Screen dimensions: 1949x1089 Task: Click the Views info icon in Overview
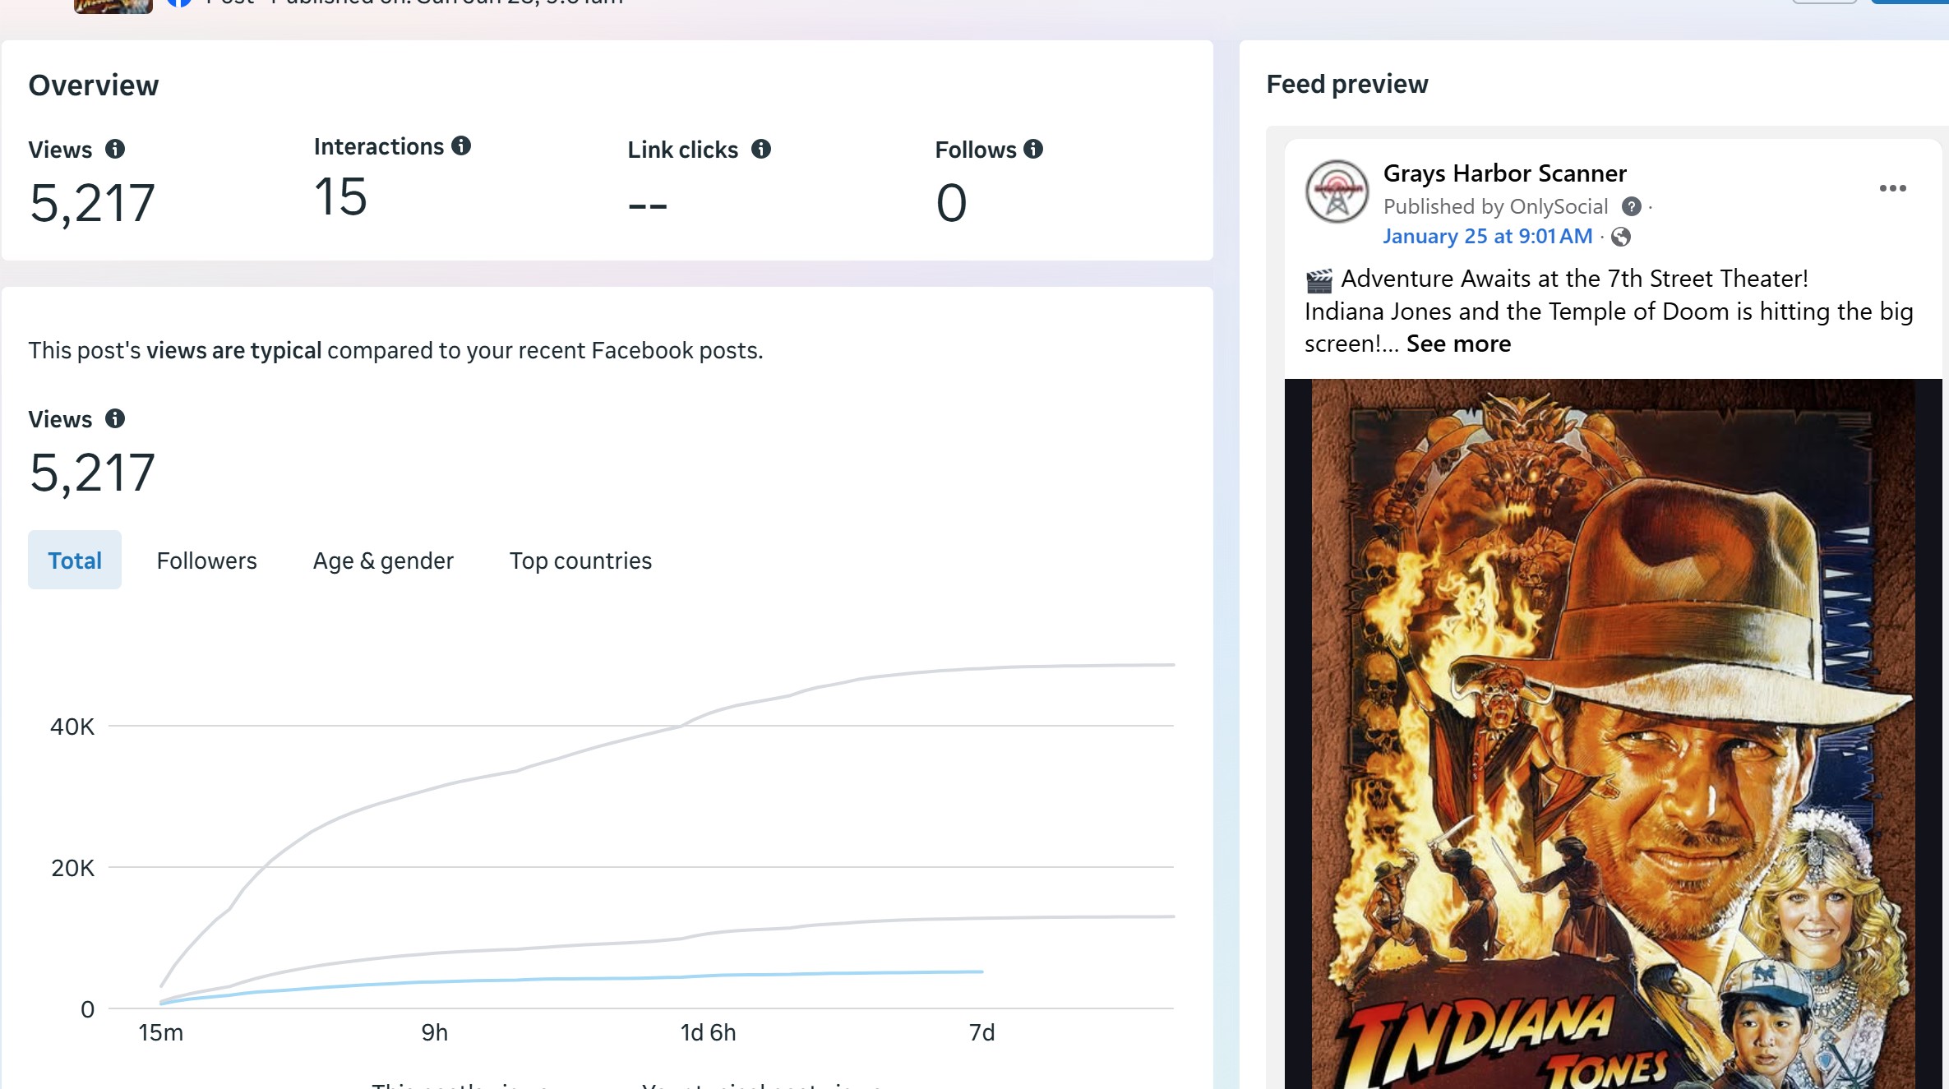click(115, 149)
